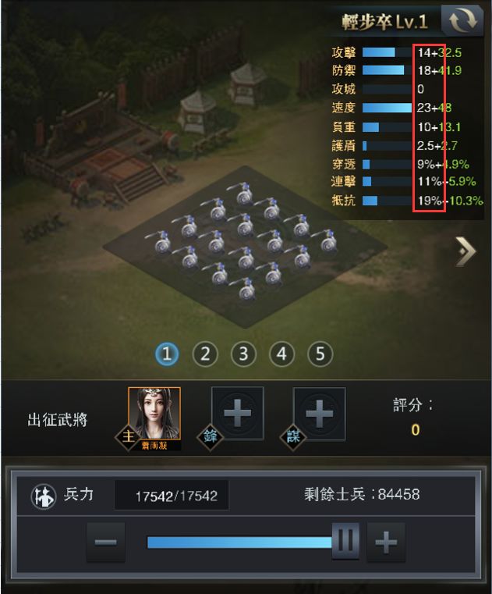Switch to formation slot 4
Screen dimensions: 492x594
click(281, 354)
